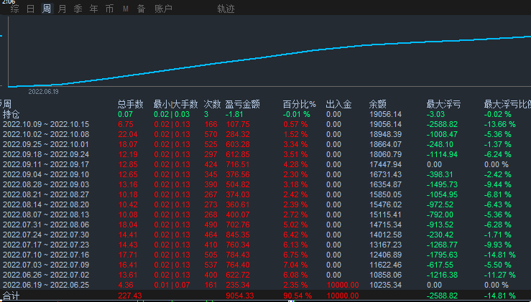The height and width of the screenshot is (302, 531).
Task: Open the 季 quarterly tab
Action: pos(78,9)
